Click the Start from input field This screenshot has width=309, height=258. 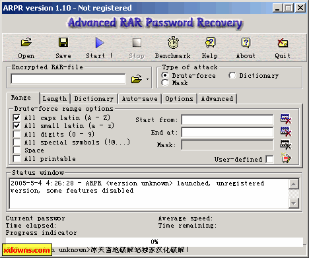point(227,119)
